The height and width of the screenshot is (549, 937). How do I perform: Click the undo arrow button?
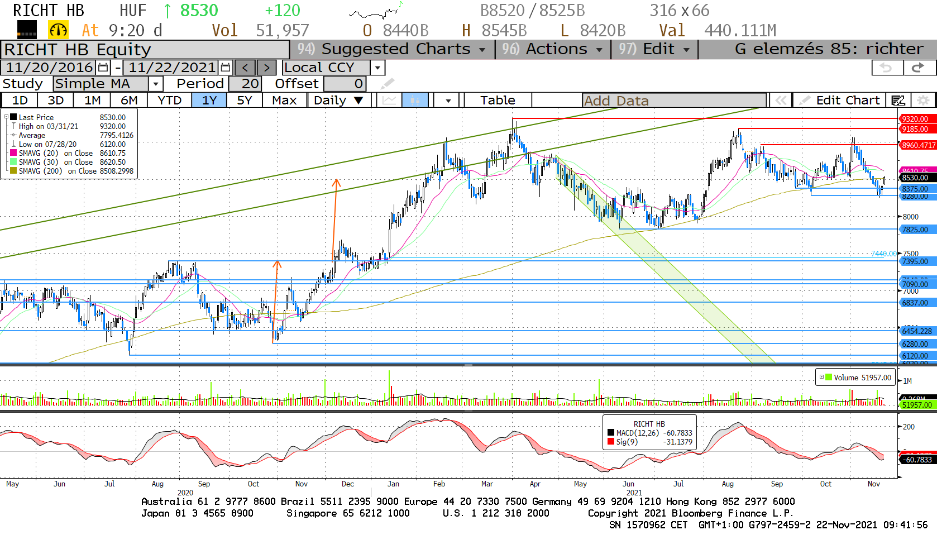pos(887,68)
